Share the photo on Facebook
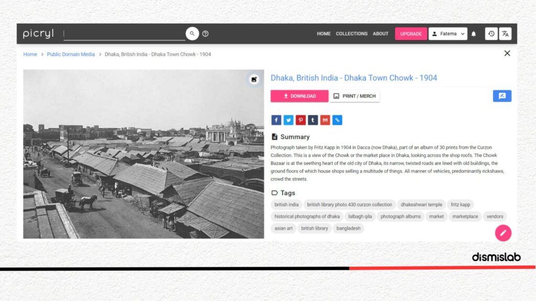 [276, 120]
